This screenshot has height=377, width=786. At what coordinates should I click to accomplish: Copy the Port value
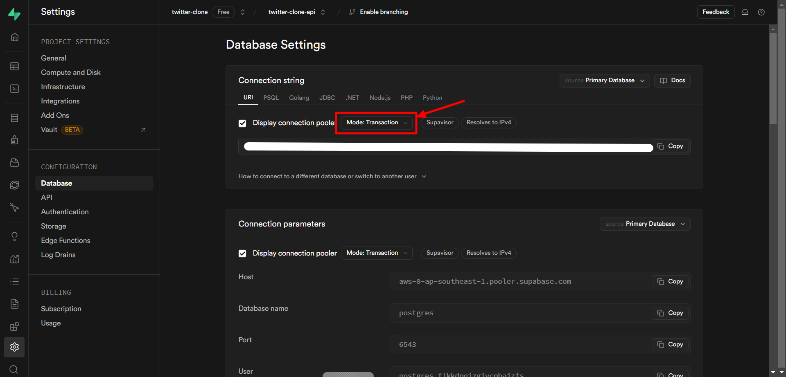pos(670,345)
